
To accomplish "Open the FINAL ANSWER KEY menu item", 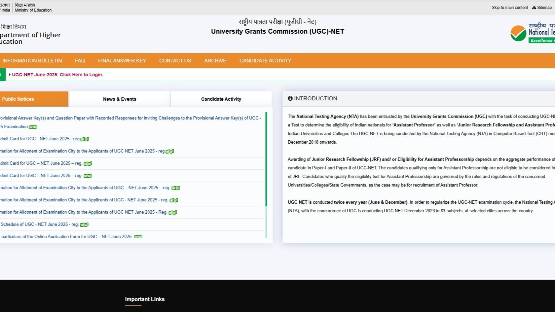I will pyautogui.click(x=122, y=60).
